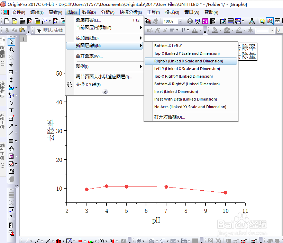This screenshot has width=283, height=243.
Task: Click the New Project icon
Action: point(7,21)
